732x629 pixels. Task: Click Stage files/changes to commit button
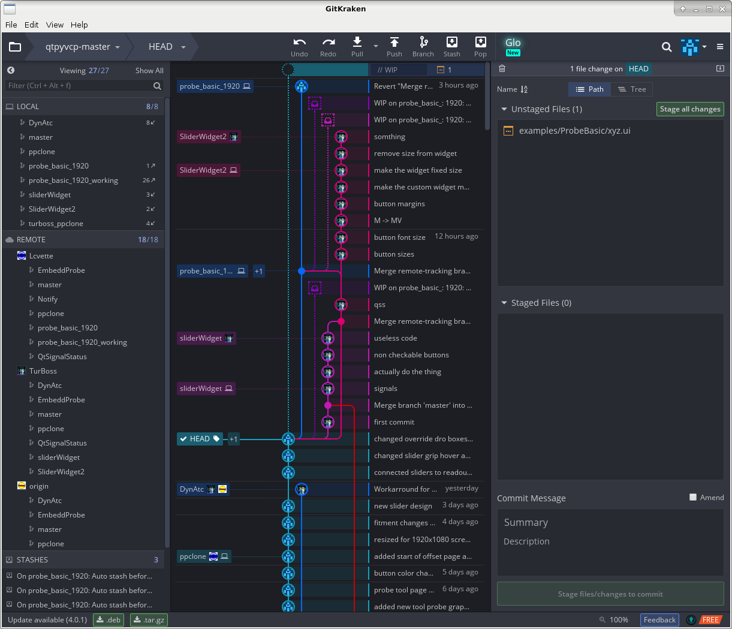(610, 594)
